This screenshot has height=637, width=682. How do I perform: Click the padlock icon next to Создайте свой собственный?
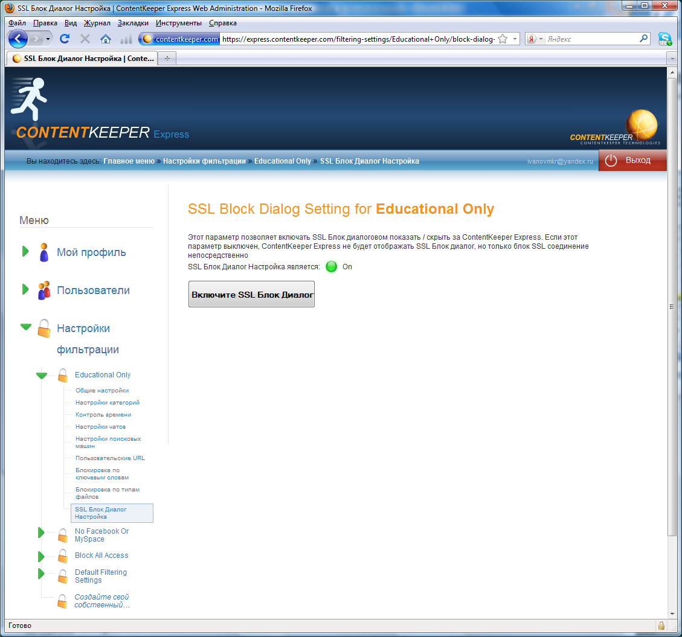pos(62,601)
